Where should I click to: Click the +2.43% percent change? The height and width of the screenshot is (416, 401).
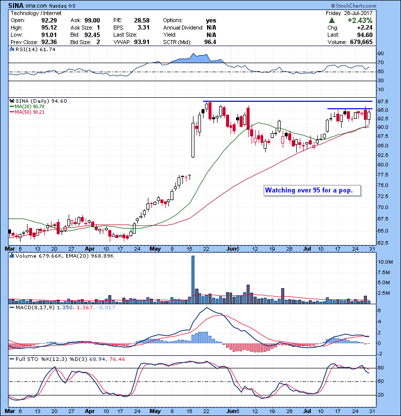pos(360,21)
